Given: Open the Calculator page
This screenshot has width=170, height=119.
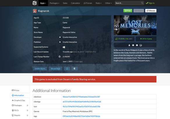Looking at the screenshot, I should (x=75, y=3).
